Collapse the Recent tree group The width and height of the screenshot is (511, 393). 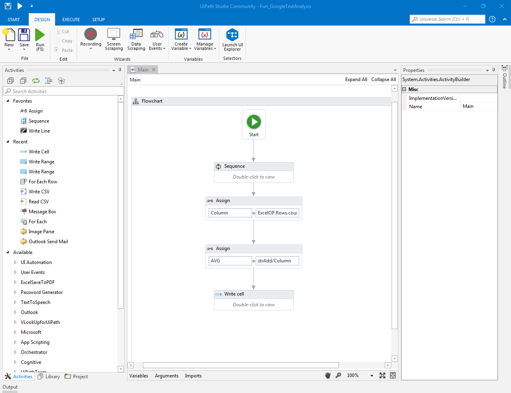[x=8, y=142]
